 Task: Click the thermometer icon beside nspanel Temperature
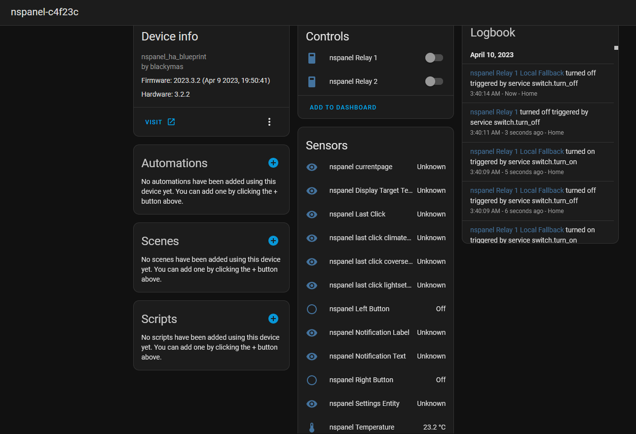click(312, 427)
